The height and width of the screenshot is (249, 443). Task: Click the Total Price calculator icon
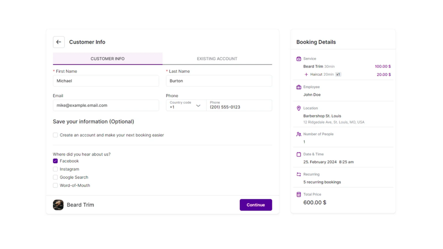click(299, 195)
